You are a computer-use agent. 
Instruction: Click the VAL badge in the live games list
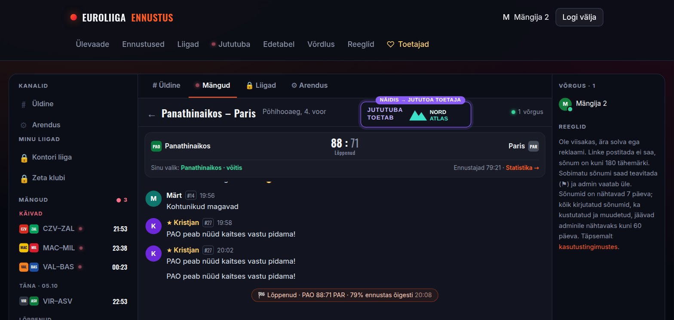(24, 267)
